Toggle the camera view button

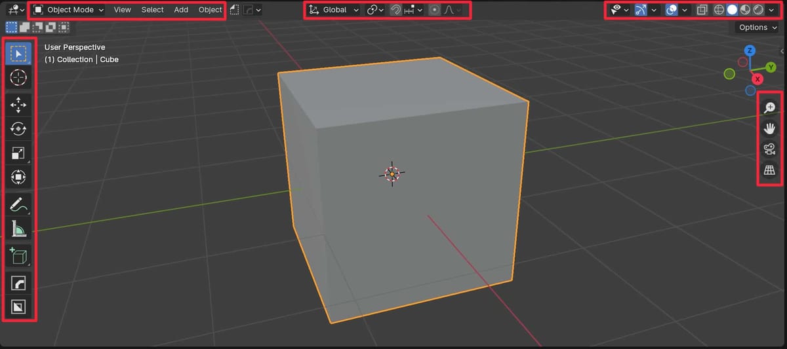tap(769, 150)
